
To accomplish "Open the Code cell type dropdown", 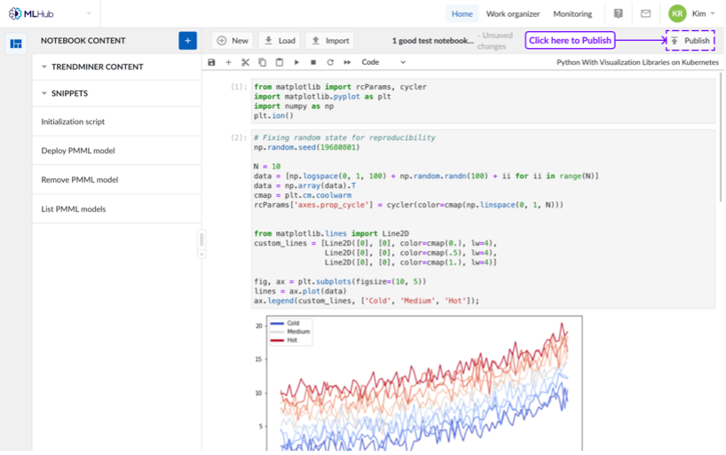I will 383,63.
